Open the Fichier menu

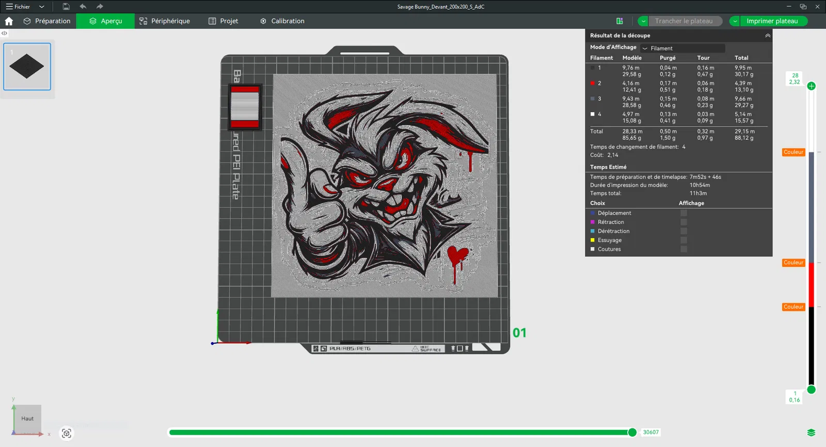(x=19, y=7)
